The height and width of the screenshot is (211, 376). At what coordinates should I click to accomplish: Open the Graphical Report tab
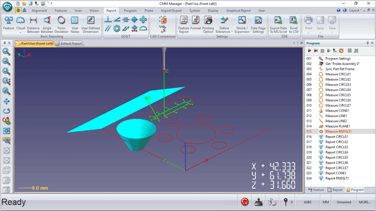[x=238, y=11]
